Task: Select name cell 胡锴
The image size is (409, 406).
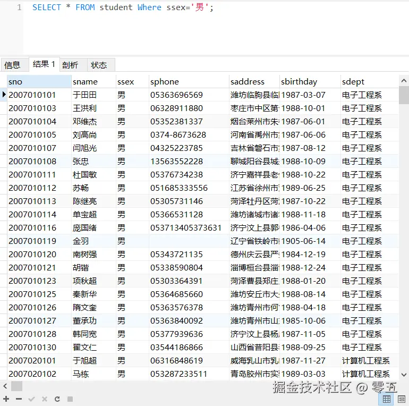Action: (x=93, y=267)
